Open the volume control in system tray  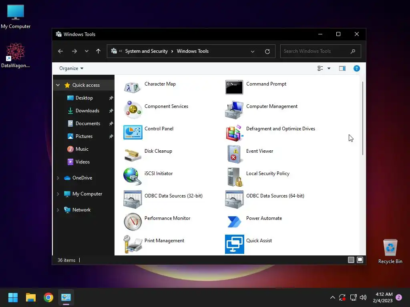(x=363, y=297)
